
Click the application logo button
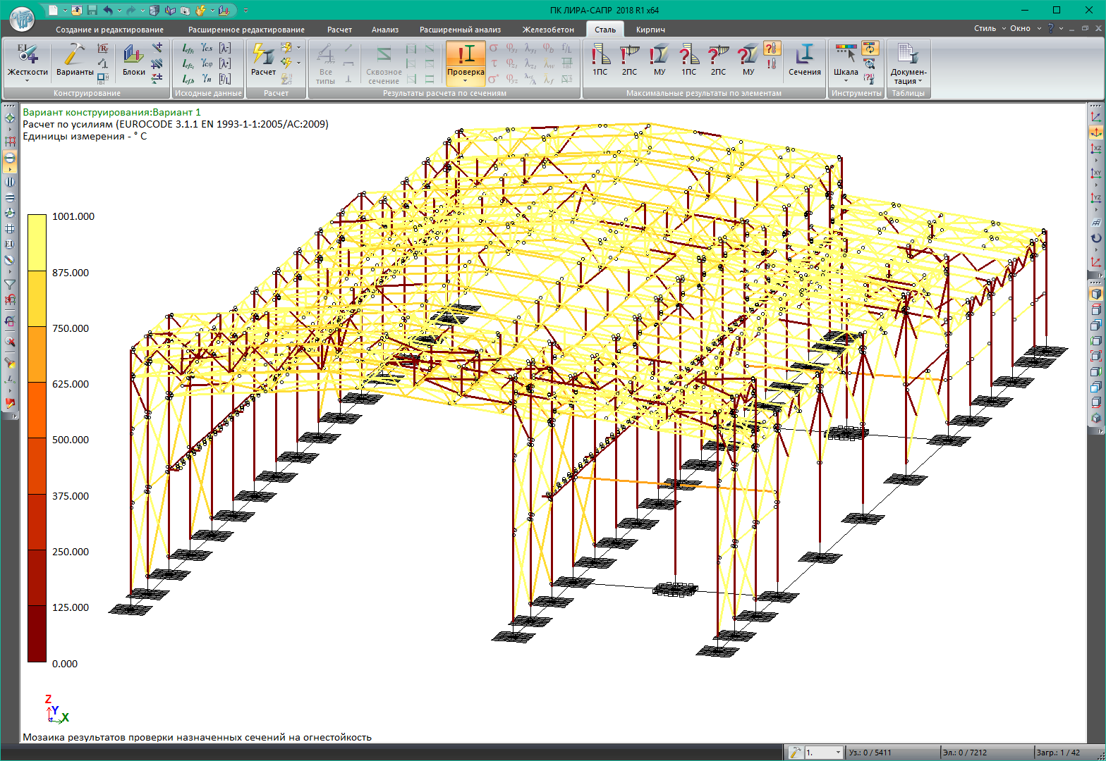[x=22, y=19]
